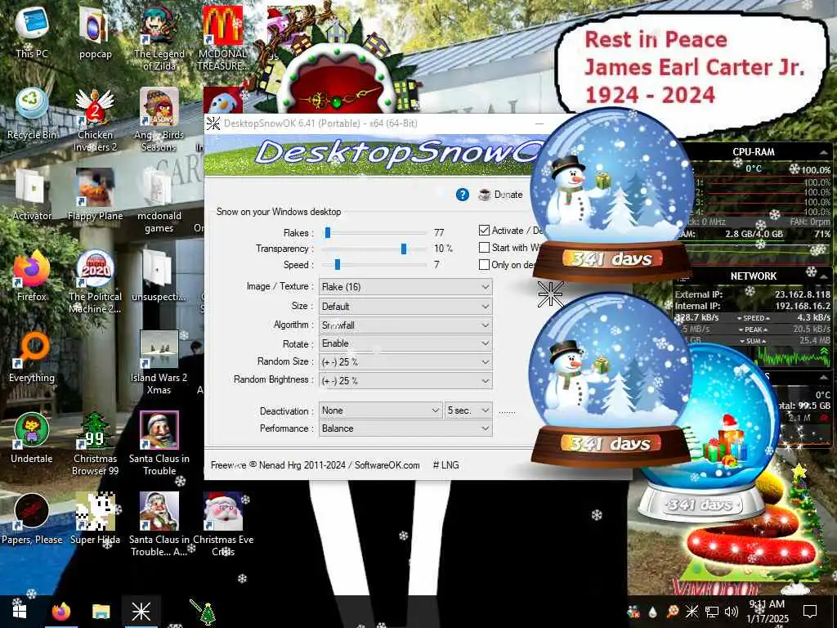This screenshot has width=837, height=628.
Task: Launch Papers, Please shortcut
Action: 32,519
